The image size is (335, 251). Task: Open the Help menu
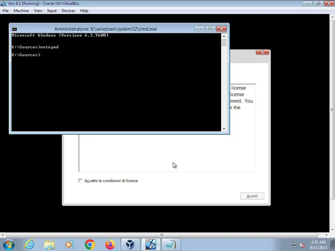(84, 11)
